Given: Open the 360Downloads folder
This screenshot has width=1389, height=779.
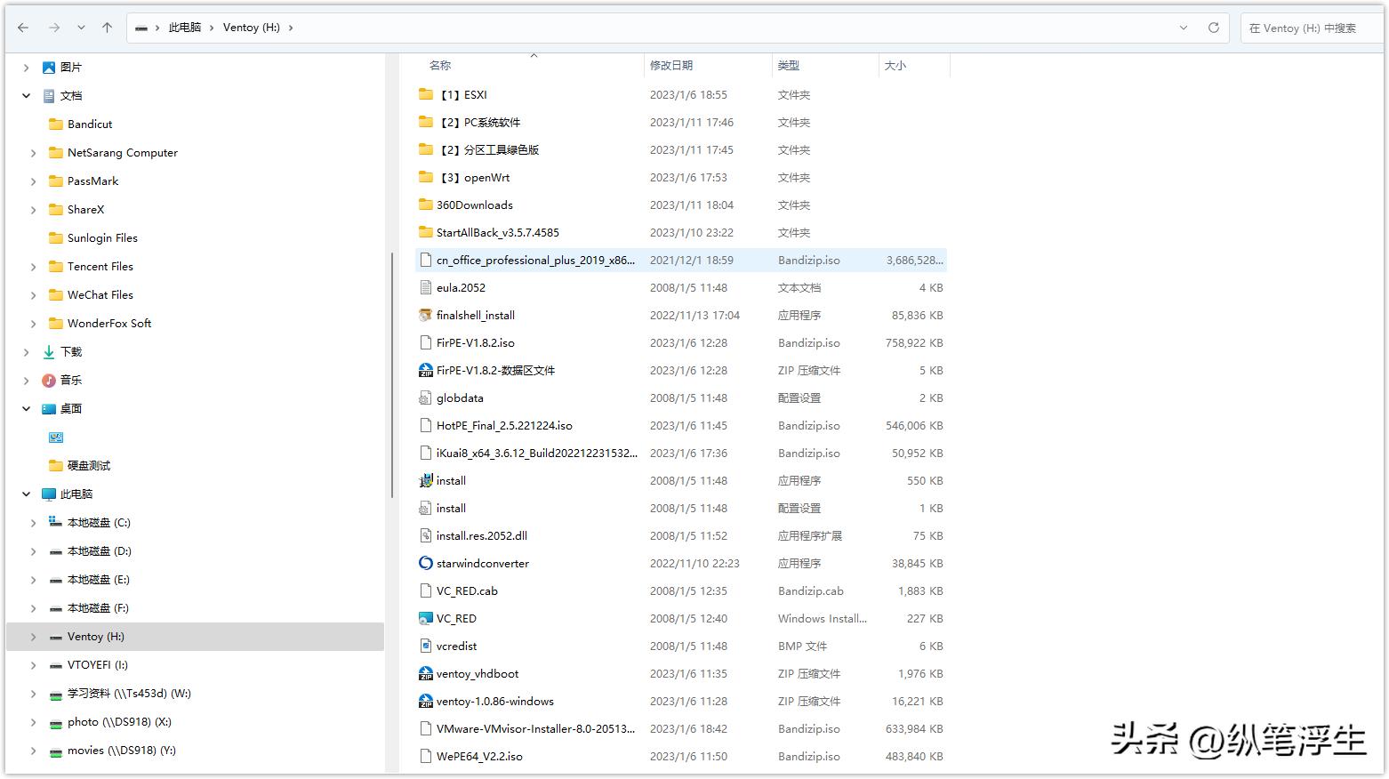Looking at the screenshot, I should [x=474, y=205].
